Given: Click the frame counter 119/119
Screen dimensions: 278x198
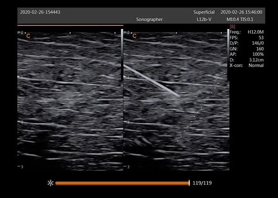Looking at the screenshot, I should [202, 183].
